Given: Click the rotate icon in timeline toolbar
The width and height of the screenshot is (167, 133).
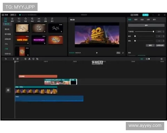Looking at the screenshot, I should 33,59.
